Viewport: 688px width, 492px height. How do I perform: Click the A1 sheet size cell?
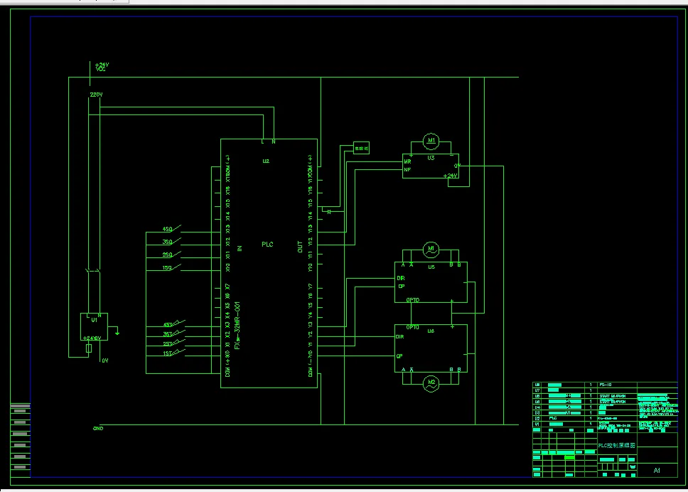657,471
